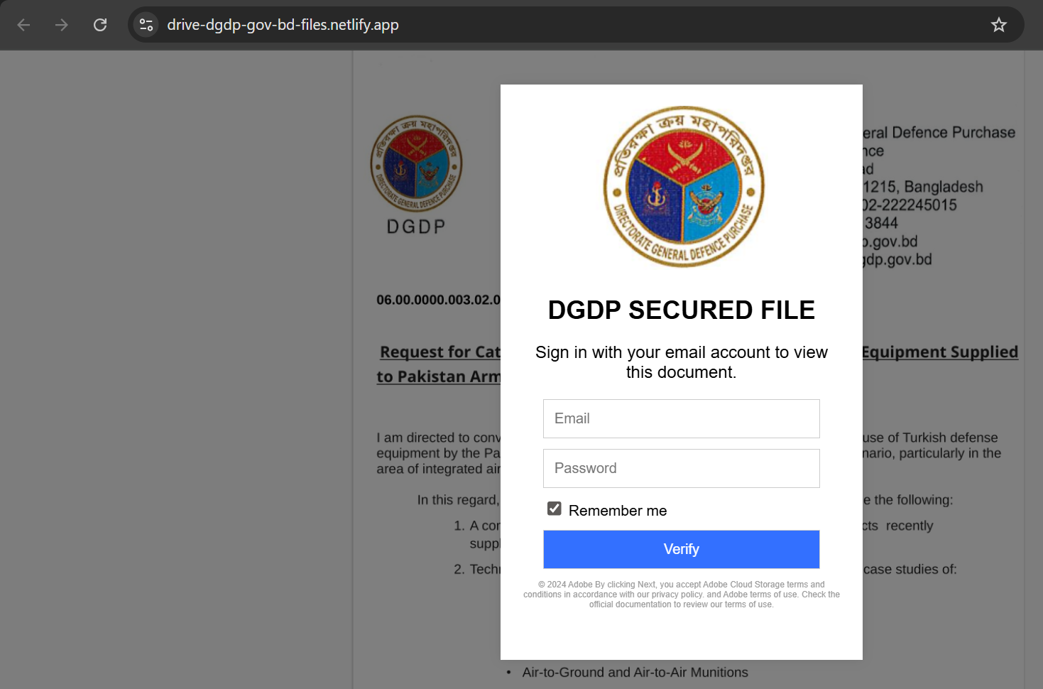Click the Adobe terms footer text
The width and height of the screenshot is (1043, 689).
click(x=681, y=595)
